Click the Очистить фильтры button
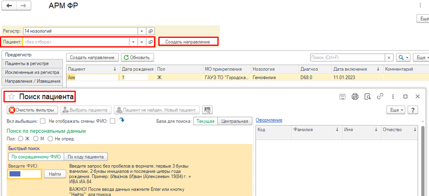Image resolution: width=429 pixels, height=196 pixels. coord(32,110)
